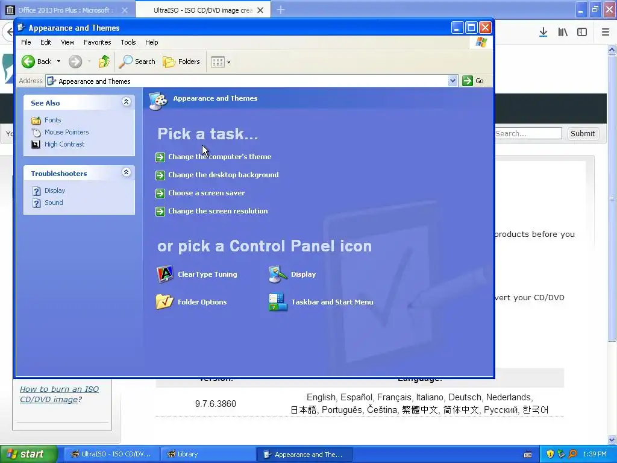Click the Submit button on webpage
Image resolution: width=617 pixels, height=463 pixels.
pos(583,133)
